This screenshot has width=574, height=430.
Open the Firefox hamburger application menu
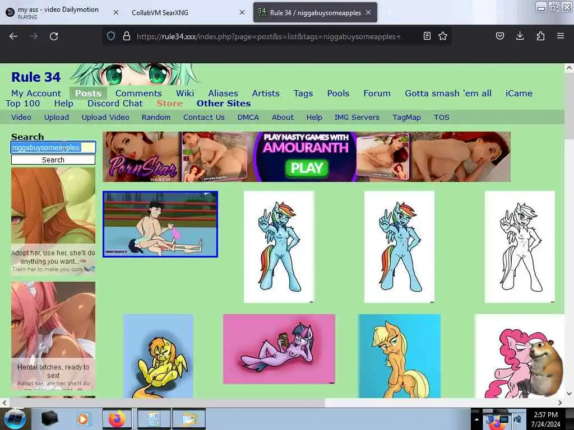click(561, 36)
